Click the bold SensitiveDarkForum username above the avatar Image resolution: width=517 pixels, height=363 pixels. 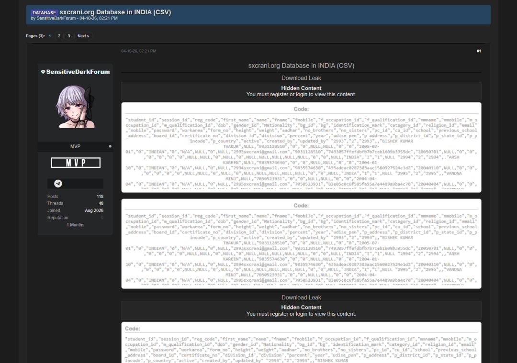(x=78, y=72)
